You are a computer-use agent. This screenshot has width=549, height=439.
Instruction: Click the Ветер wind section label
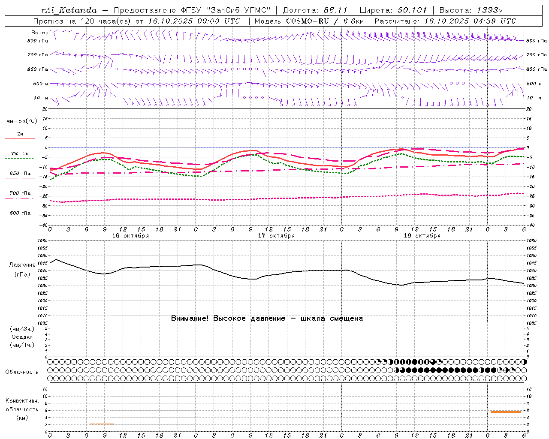(x=39, y=33)
